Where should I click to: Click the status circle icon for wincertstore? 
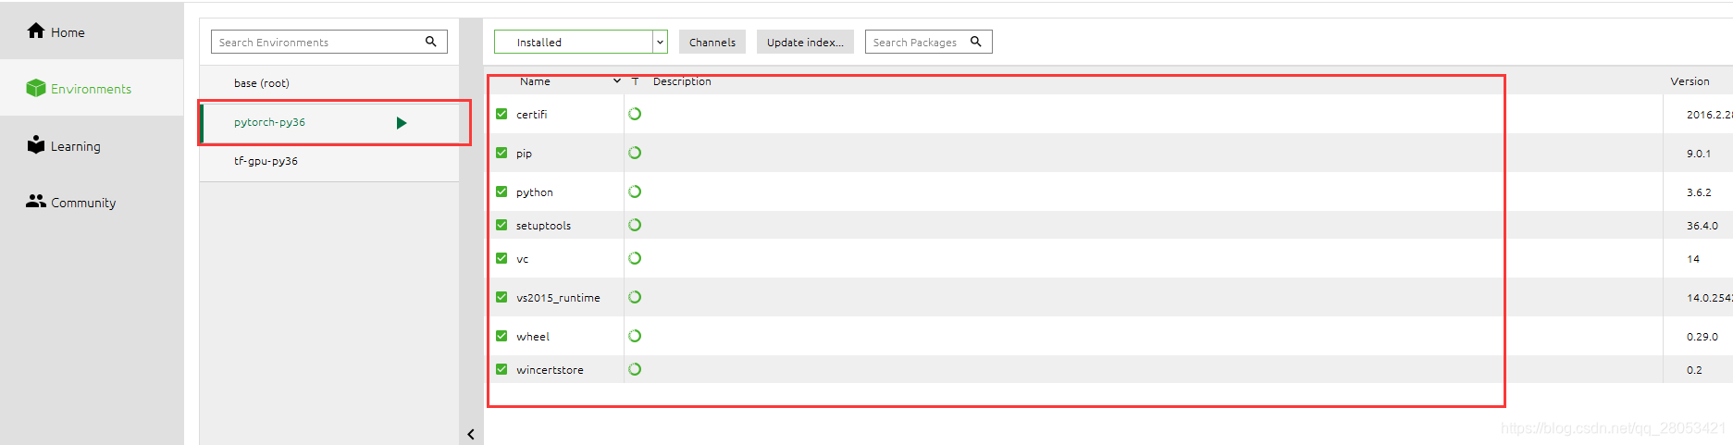click(635, 369)
